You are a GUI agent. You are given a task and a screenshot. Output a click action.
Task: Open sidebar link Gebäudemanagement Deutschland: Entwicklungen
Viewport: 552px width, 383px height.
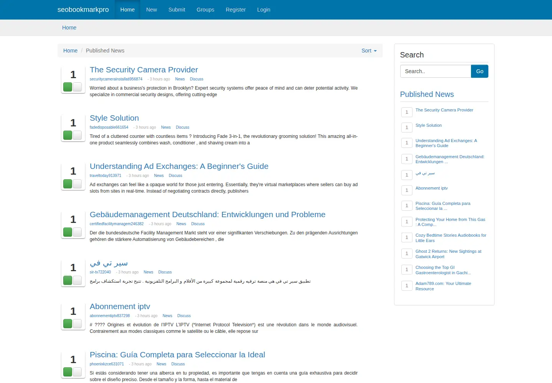(450, 159)
